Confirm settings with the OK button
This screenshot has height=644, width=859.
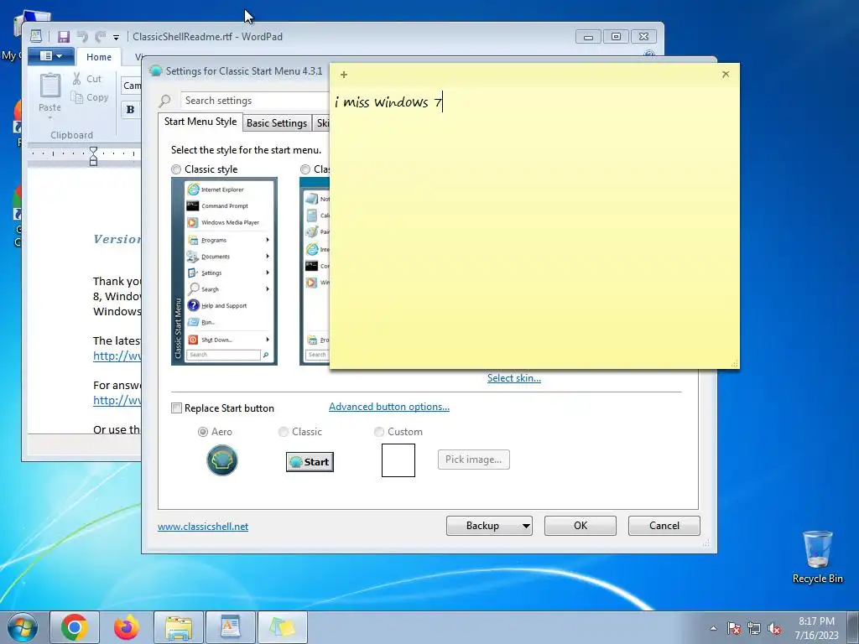[580, 526]
